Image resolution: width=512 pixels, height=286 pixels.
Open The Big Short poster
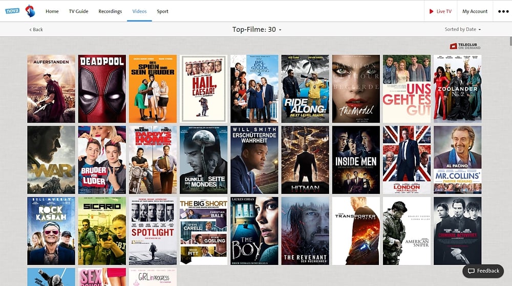tap(203, 231)
